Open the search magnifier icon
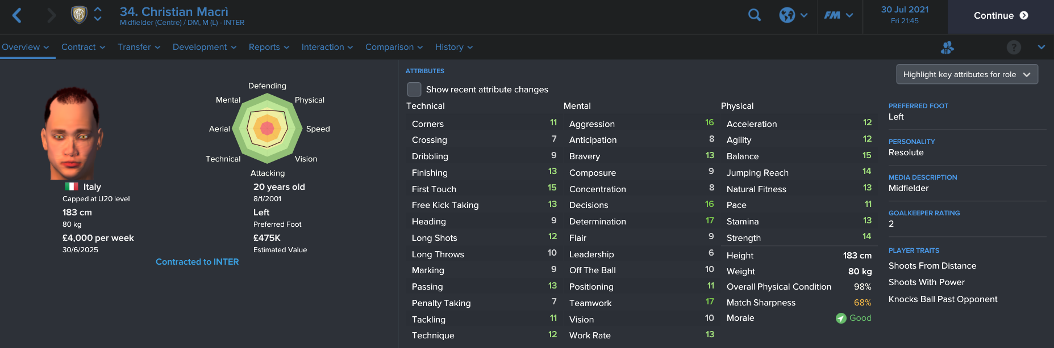 click(755, 15)
